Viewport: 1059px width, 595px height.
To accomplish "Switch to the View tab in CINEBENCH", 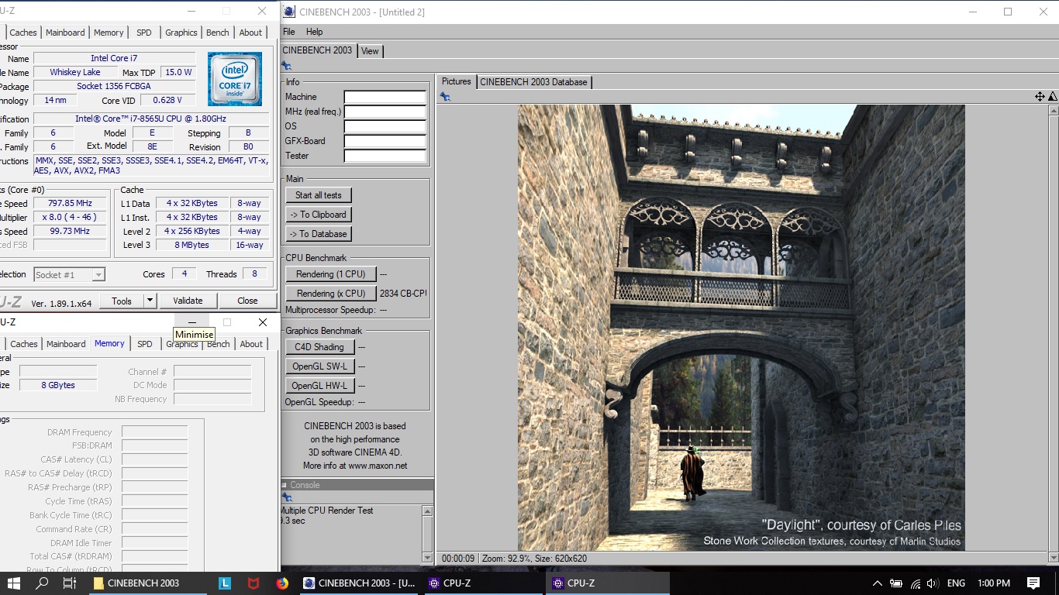I will [x=370, y=50].
